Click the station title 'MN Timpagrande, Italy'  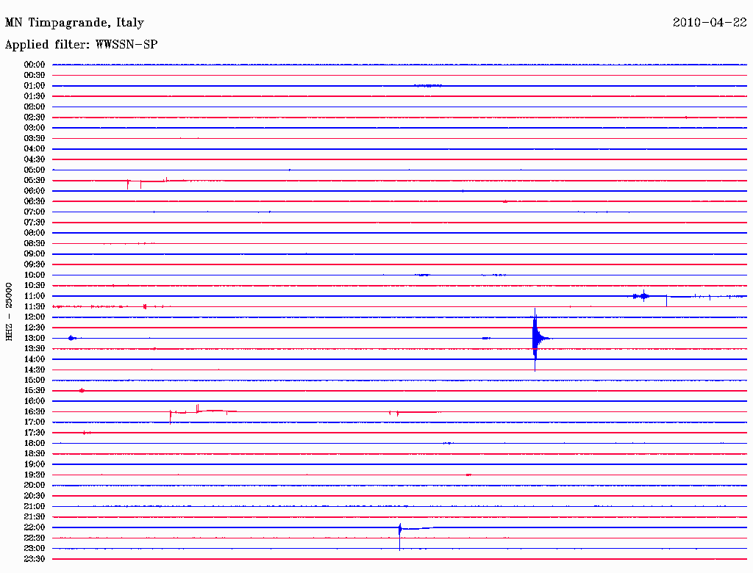[x=74, y=23]
